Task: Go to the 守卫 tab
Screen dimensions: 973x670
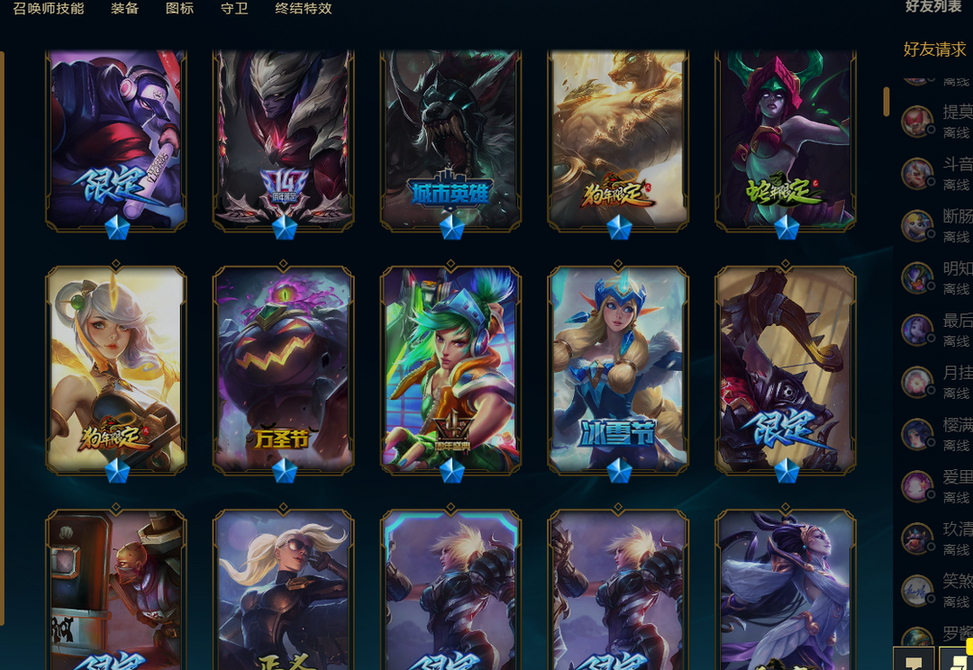Action: click(234, 9)
